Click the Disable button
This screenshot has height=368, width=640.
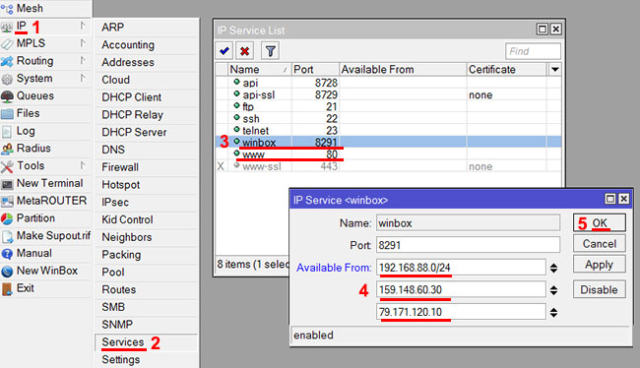click(600, 289)
